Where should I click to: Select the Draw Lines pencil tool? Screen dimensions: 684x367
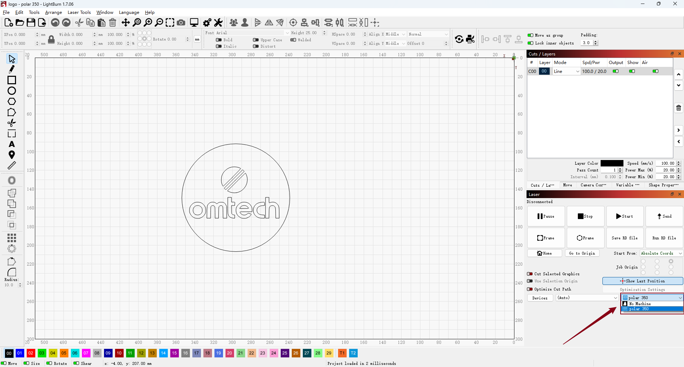tap(12, 69)
